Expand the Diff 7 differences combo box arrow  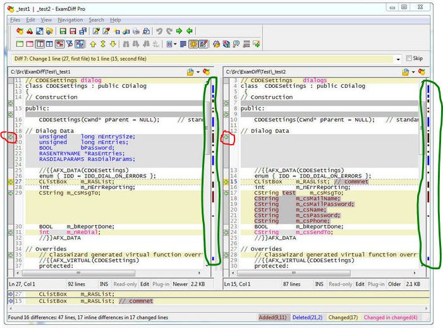398,59
